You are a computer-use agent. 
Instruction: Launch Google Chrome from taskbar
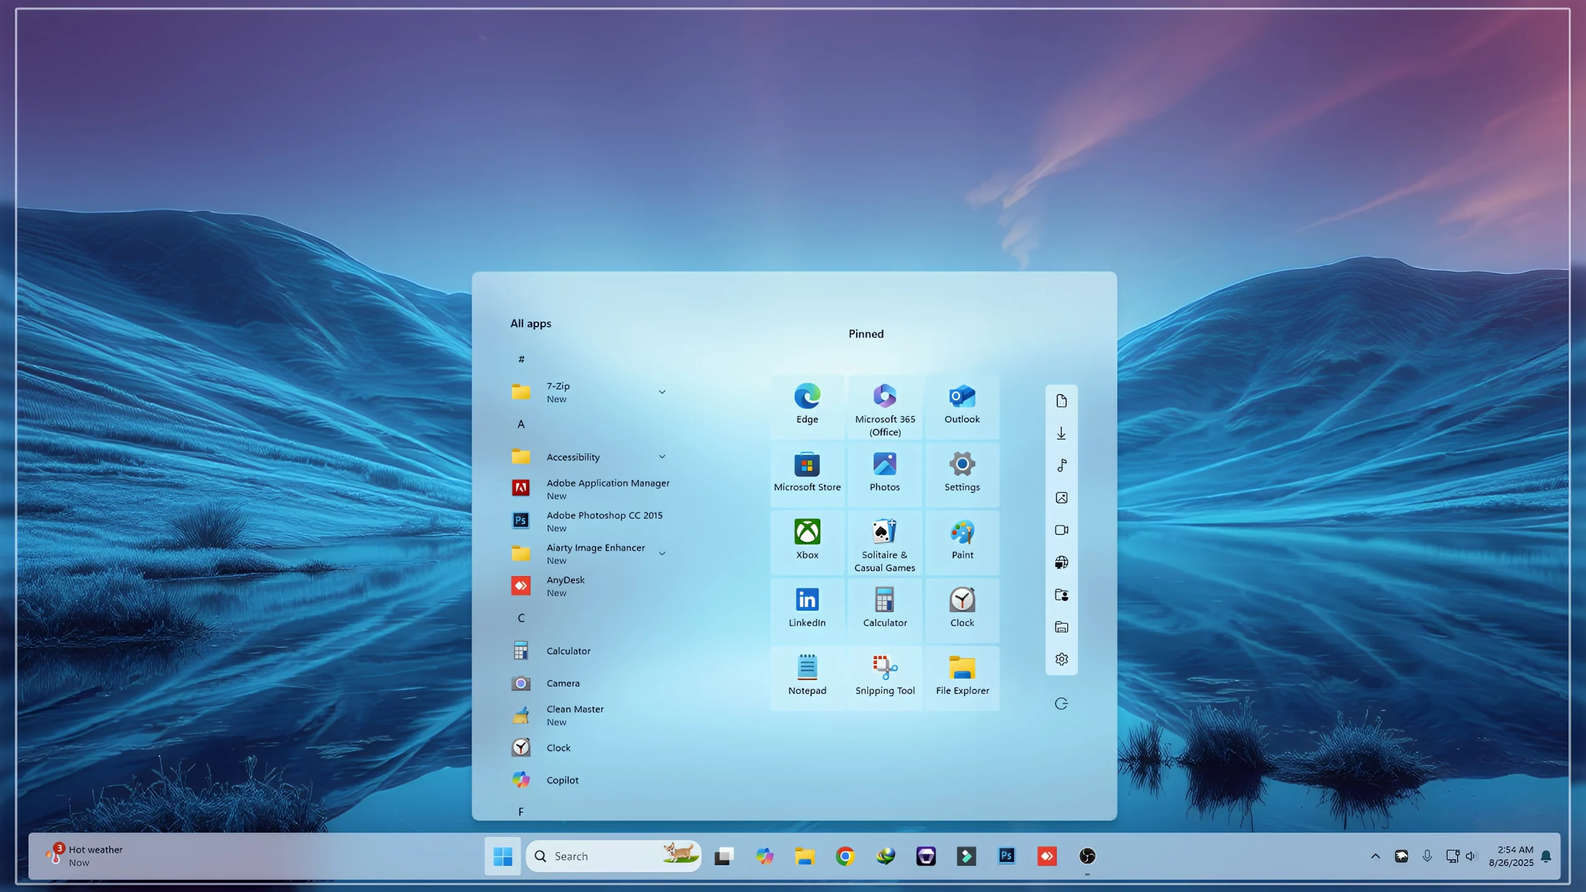[845, 856]
